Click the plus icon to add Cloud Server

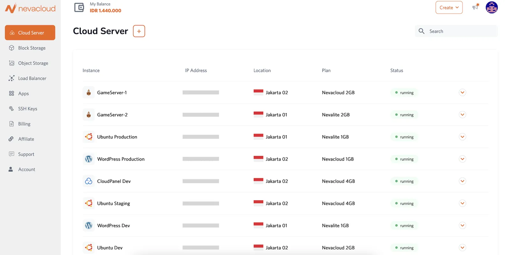click(x=139, y=31)
